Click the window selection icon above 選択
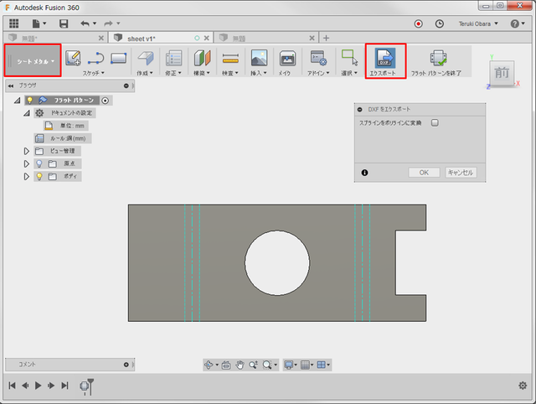536x404 pixels. (350, 57)
